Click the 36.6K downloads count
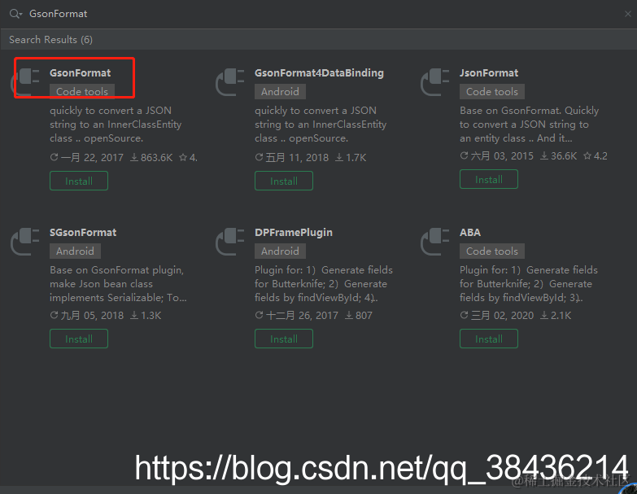This screenshot has height=494, width=637. pyautogui.click(x=559, y=156)
